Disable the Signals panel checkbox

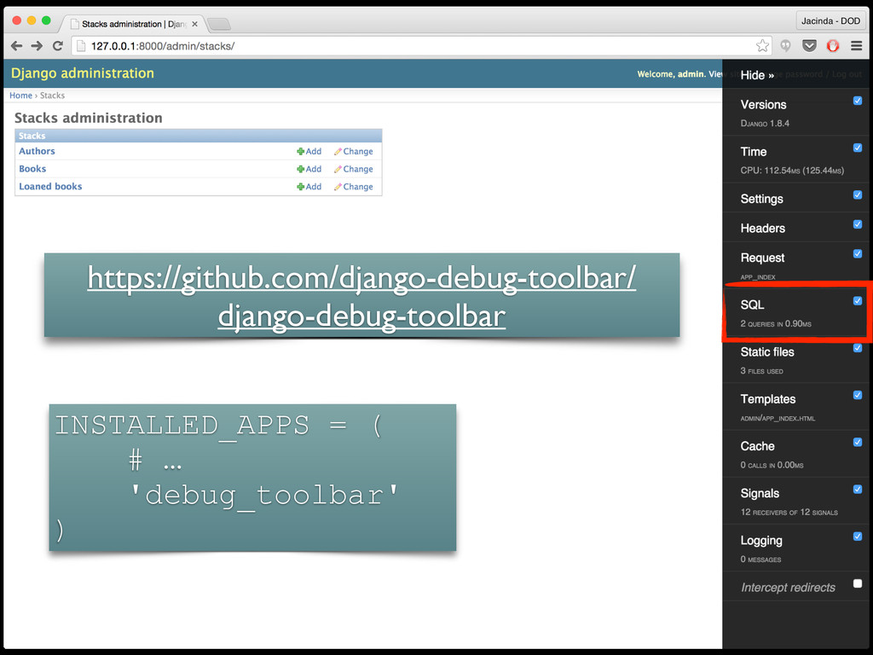click(858, 489)
